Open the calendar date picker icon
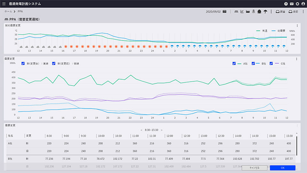 pyautogui.click(x=224, y=12)
